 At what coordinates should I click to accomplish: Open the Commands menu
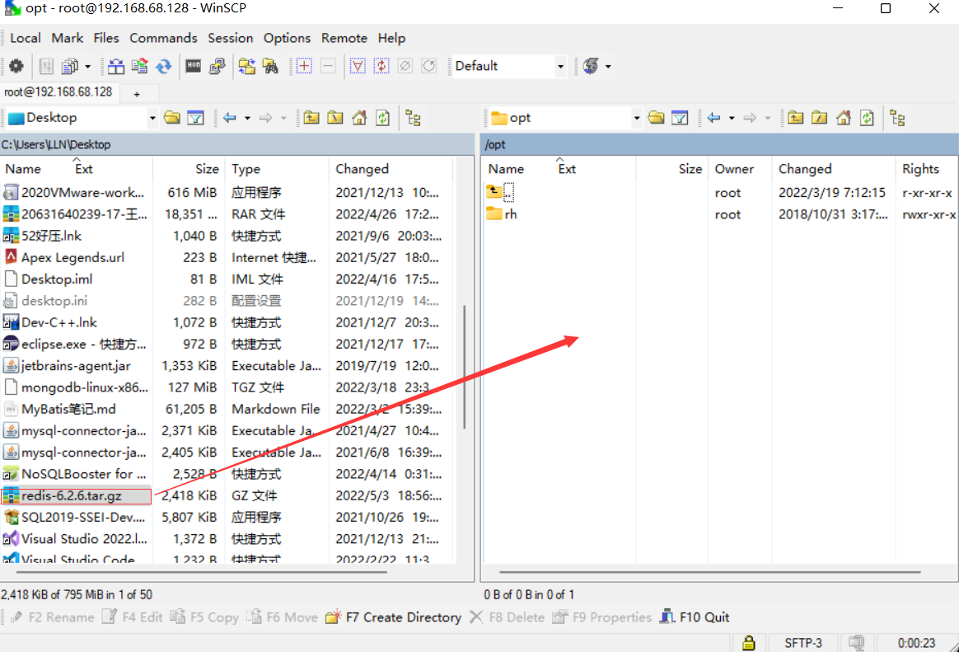163,38
